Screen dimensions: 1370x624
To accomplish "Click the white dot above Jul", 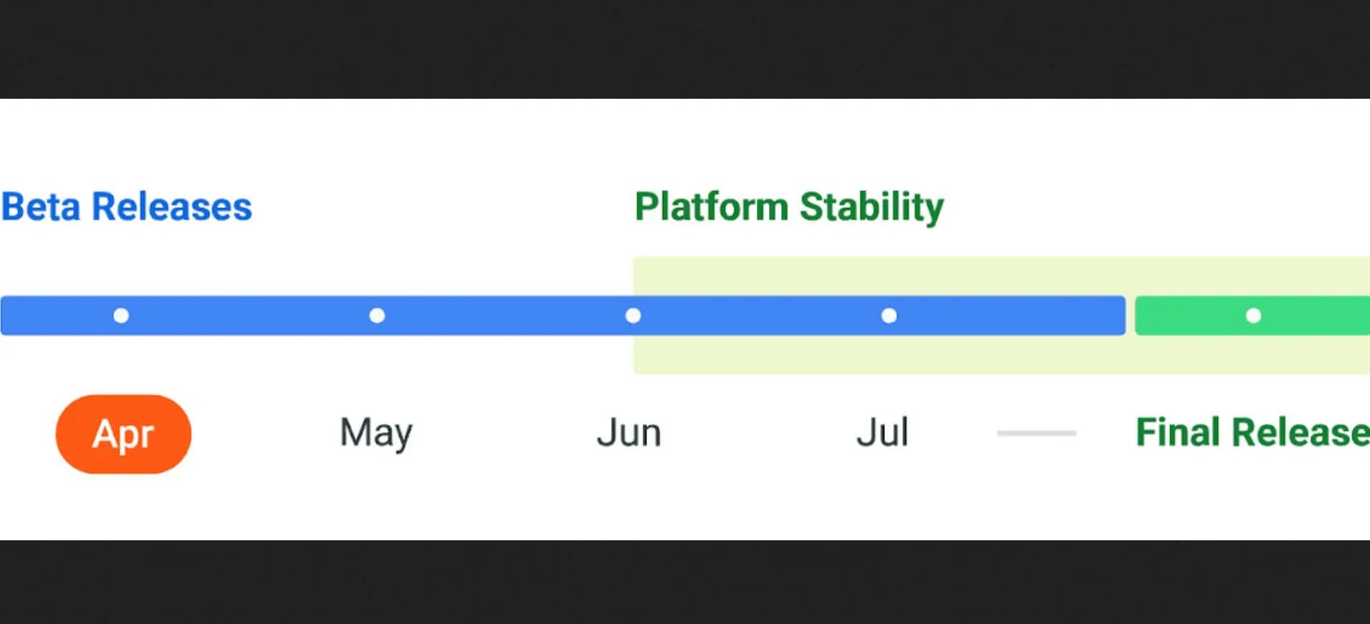I will point(888,316).
